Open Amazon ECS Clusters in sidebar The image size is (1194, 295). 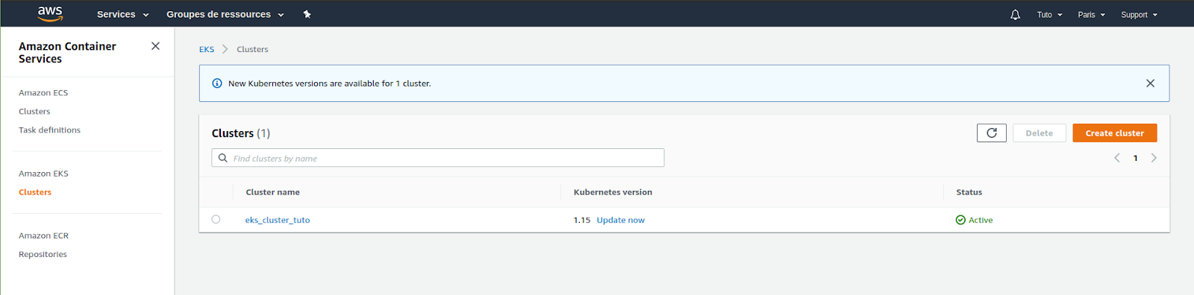click(x=34, y=112)
